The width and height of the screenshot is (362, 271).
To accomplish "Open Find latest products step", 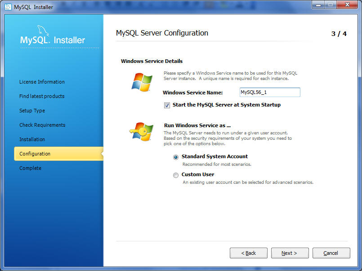I will click(42, 96).
